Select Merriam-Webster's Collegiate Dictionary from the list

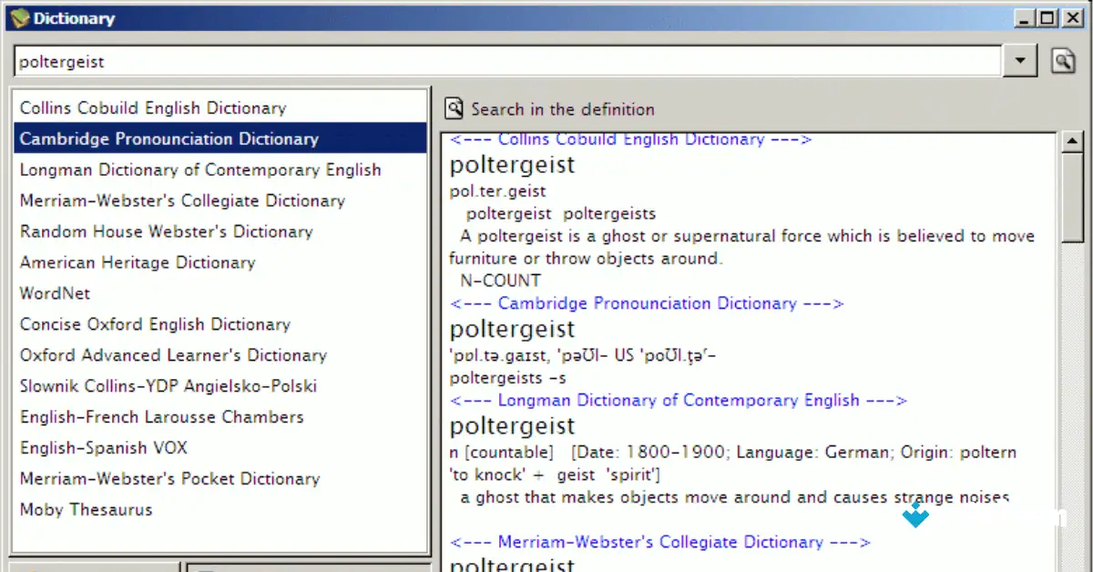click(181, 200)
